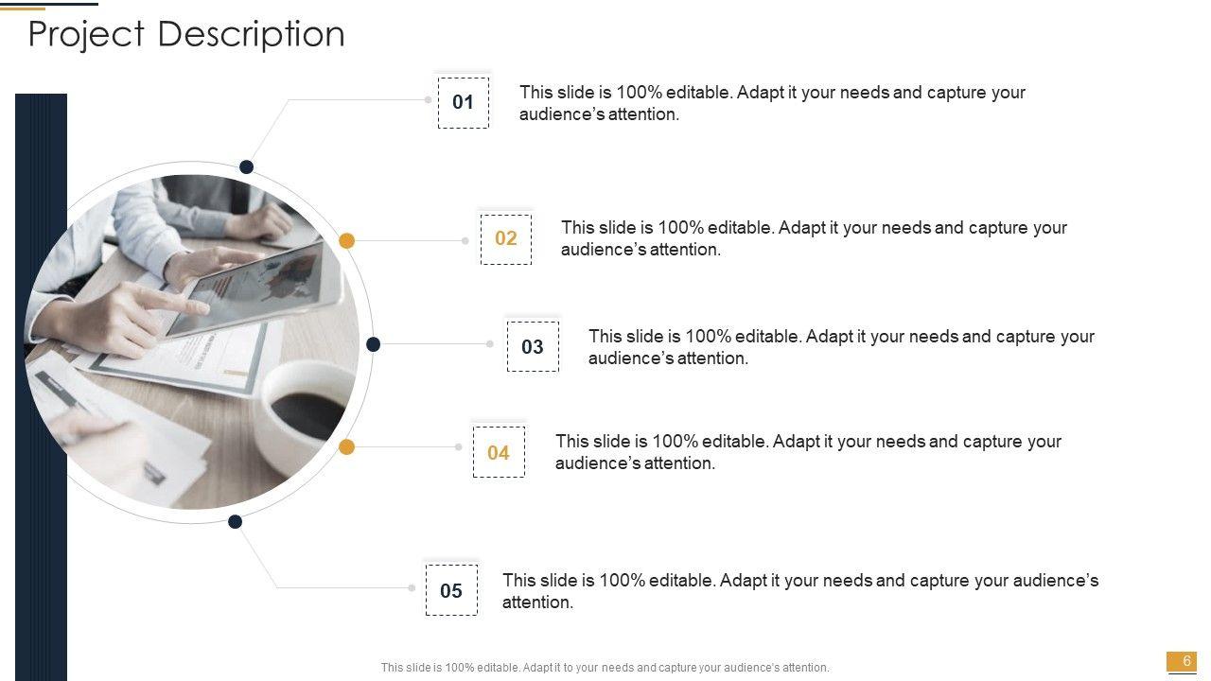Click the 05 dashed number box

coord(451,590)
